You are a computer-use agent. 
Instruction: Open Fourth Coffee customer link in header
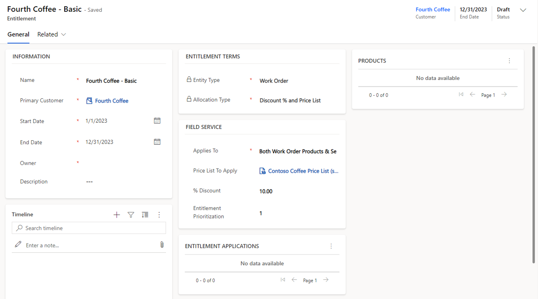tap(433, 9)
